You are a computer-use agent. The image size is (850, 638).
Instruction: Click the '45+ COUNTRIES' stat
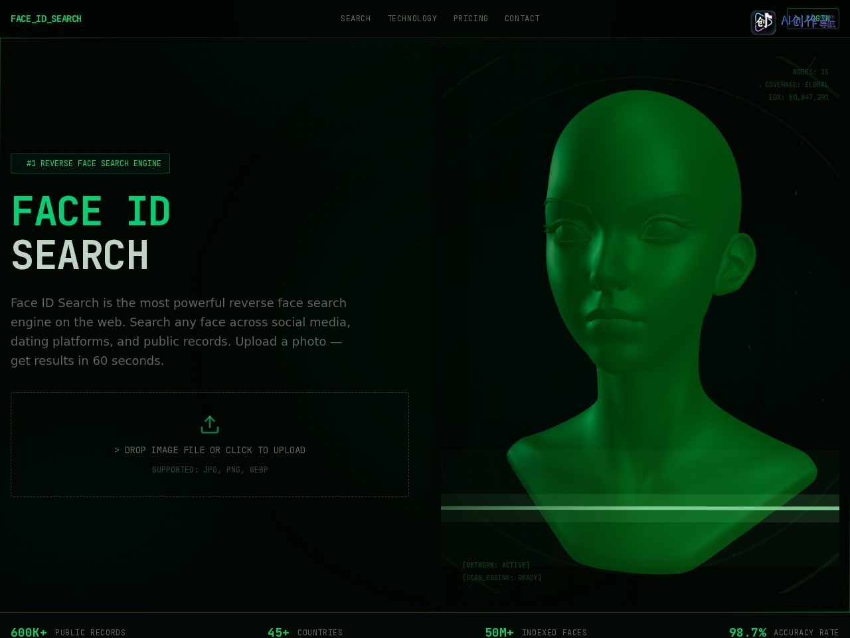305,632
